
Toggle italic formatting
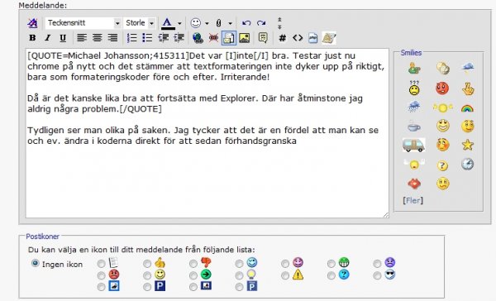tap(47, 38)
